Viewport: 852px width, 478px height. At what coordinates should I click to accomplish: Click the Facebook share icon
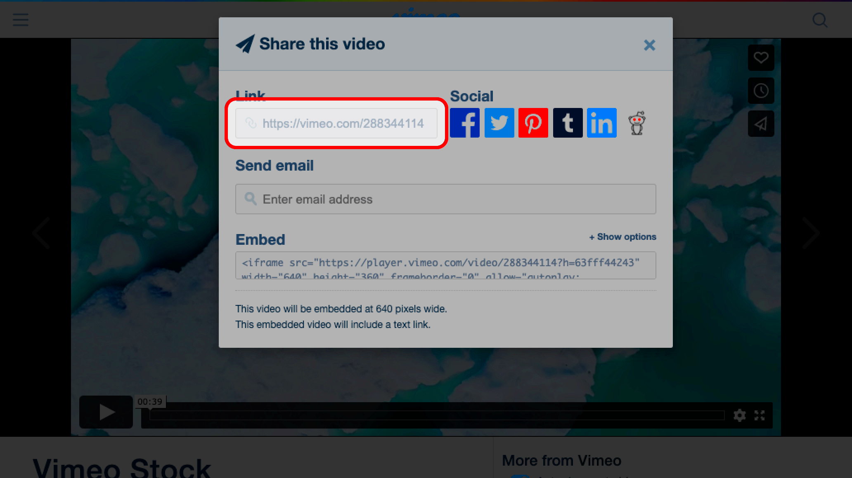(x=465, y=123)
